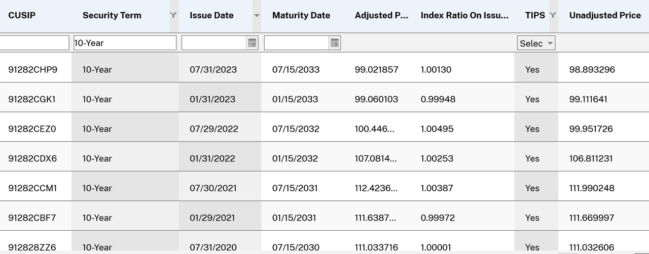Image resolution: width=649 pixels, height=254 pixels.
Task: Sort by the Maturity Date column header
Action: point(301,15)
